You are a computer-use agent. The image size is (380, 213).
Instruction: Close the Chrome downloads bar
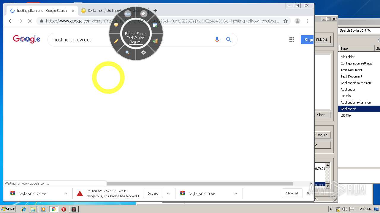pyautogui.click(x=308, y=193)
